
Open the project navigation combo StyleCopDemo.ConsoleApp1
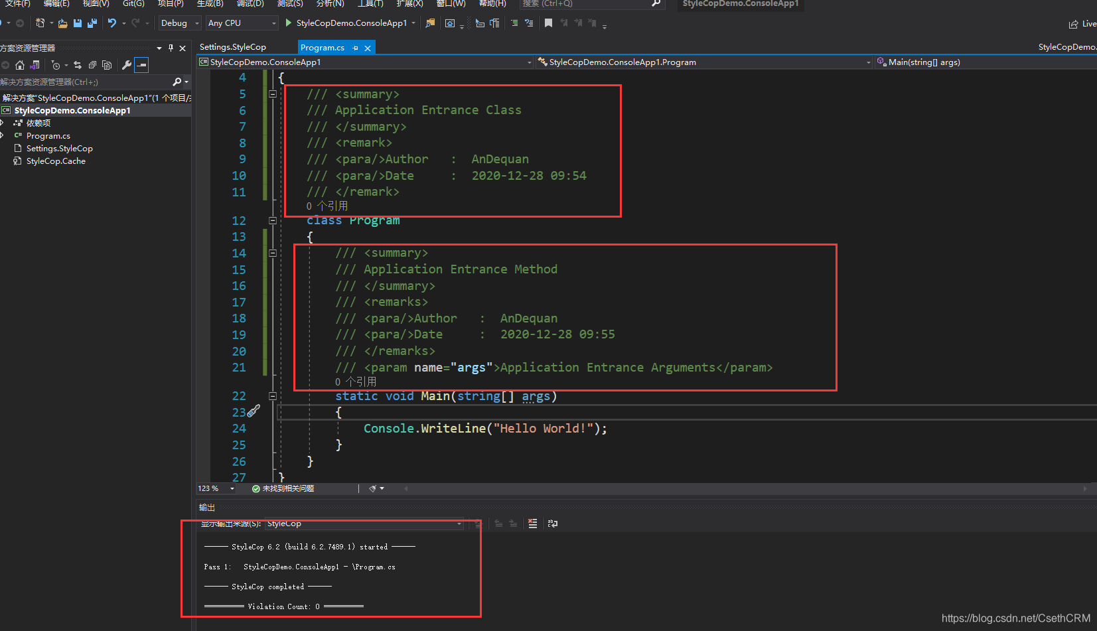366,62
